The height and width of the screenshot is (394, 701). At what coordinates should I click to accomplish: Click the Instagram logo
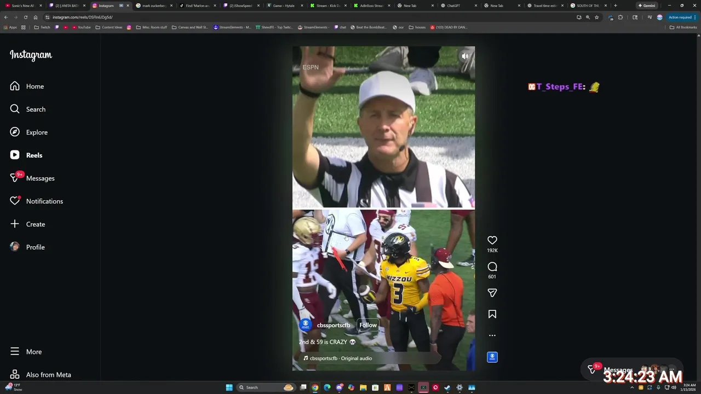click(x=31, y=55)
